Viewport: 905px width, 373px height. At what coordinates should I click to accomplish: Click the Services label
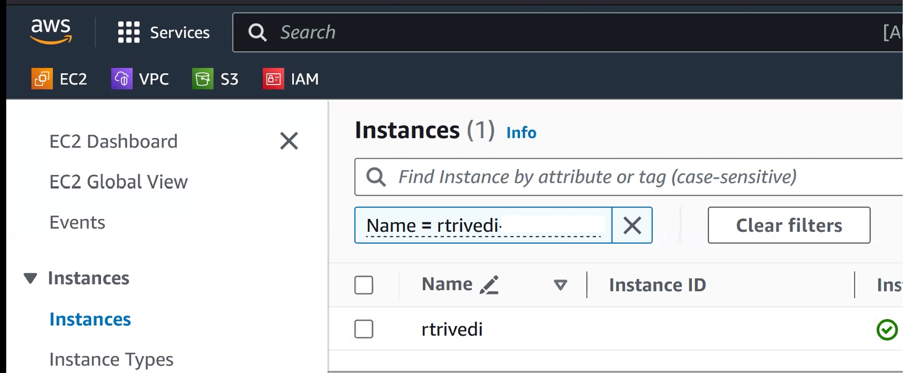pos(180,33)
